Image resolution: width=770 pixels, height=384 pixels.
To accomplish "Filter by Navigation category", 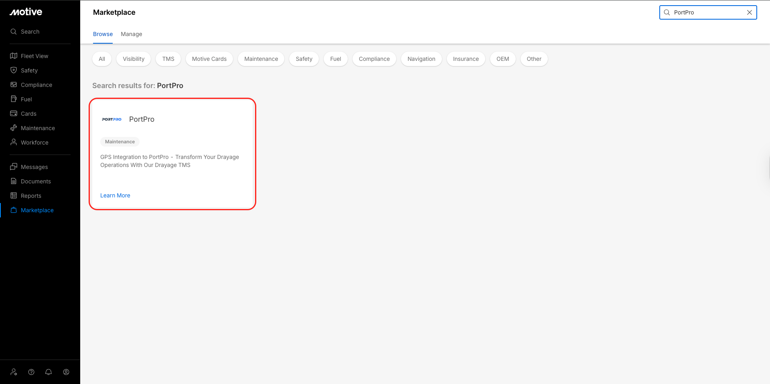I will pos(421,59).
